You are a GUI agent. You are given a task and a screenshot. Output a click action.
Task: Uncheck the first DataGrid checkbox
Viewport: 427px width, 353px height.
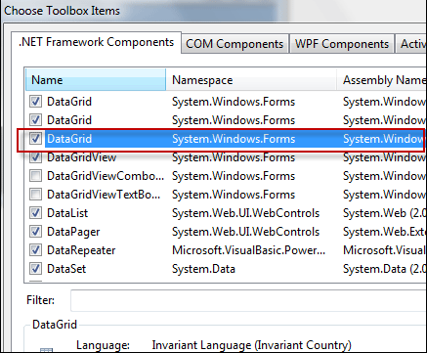pyautogui.click(x=35, y=102)
